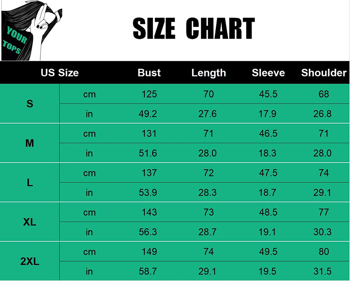Click the US Size column header
Image resolution: width=350 pixels, height=281 pixels.
click(59, 73)
